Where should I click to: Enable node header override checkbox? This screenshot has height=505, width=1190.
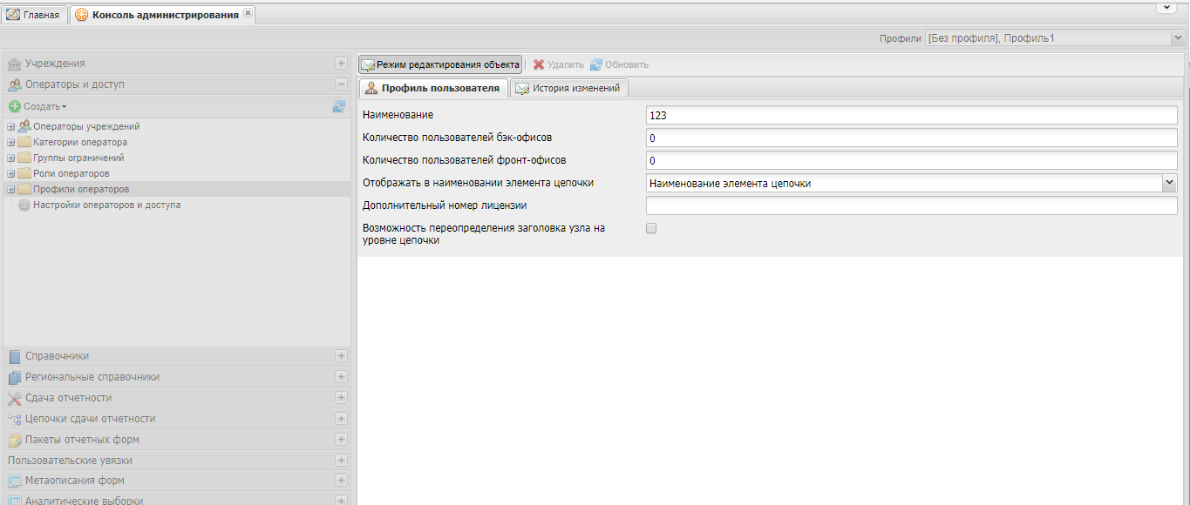click(x=650, y=228)
